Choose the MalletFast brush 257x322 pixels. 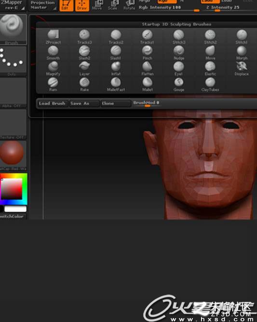(x=116, y=84)
